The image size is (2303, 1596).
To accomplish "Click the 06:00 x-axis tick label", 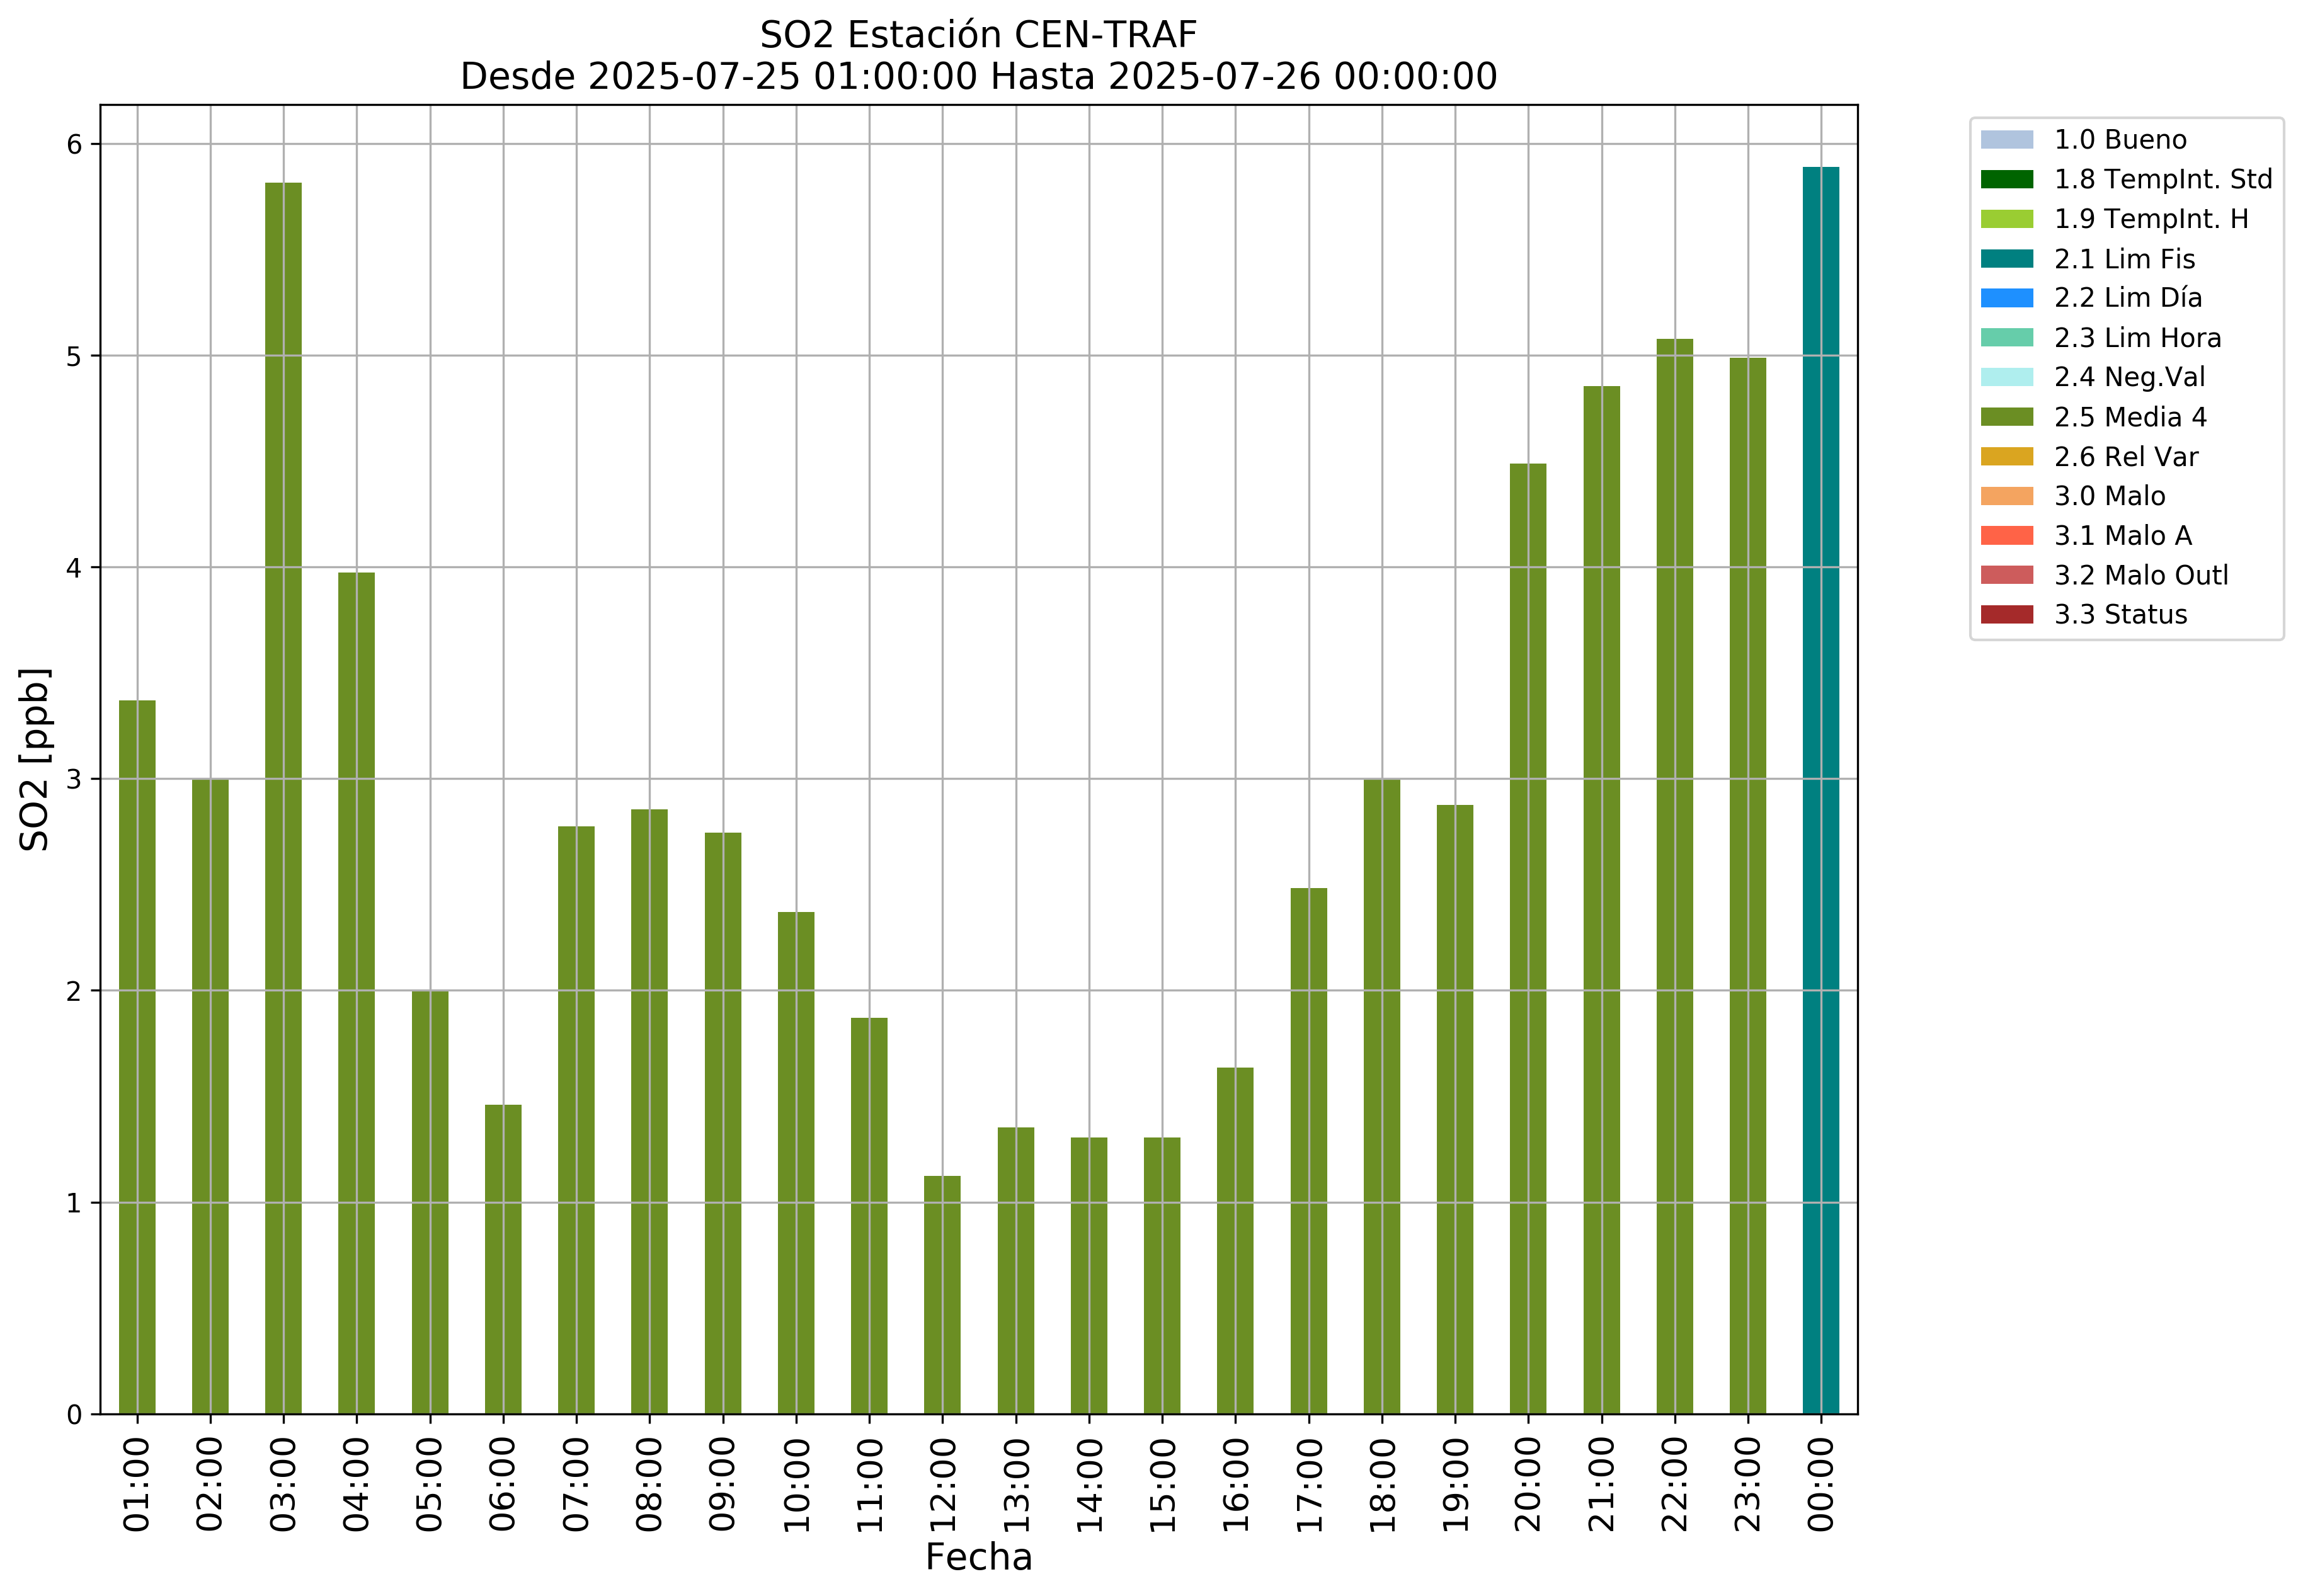I will (503, 1484).
